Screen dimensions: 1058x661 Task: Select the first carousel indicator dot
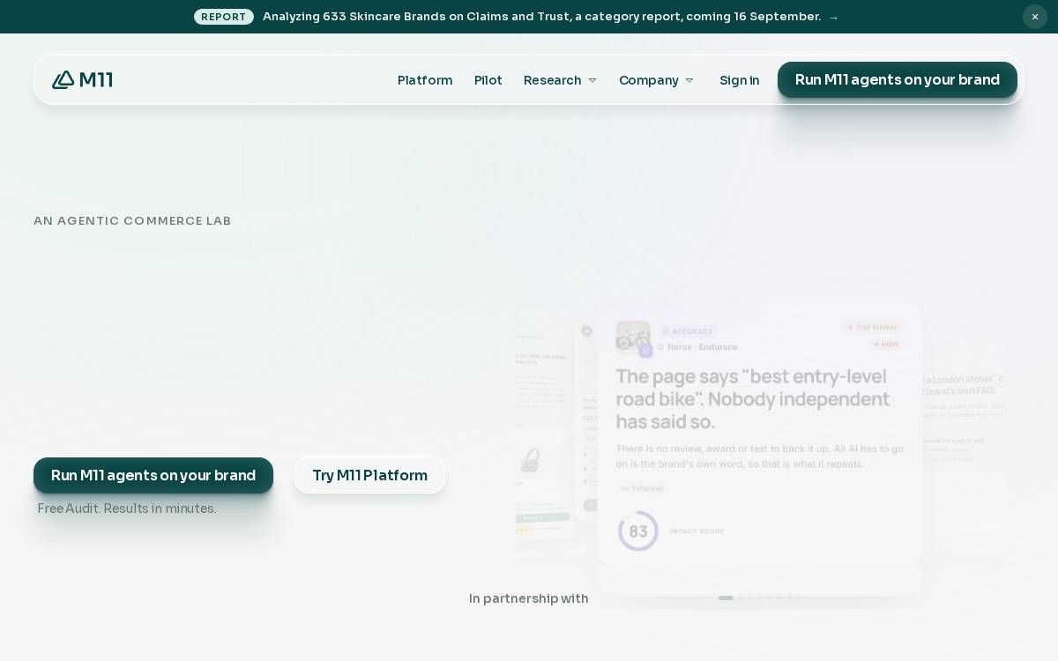(x=726, y=598)
